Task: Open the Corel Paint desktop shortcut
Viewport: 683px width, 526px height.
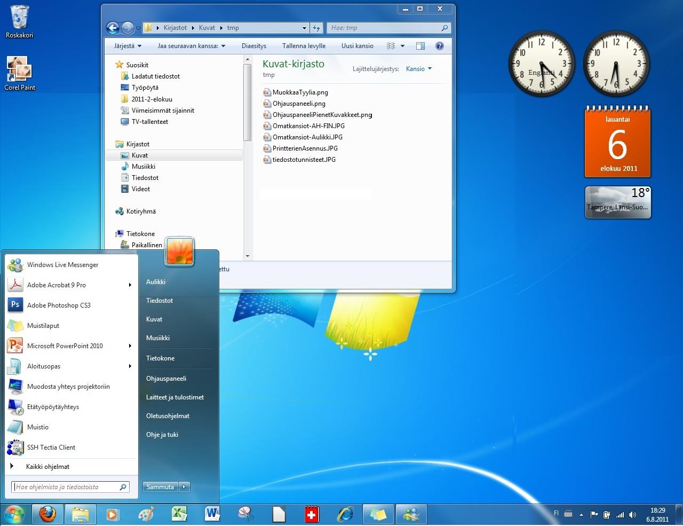Action: tap(20, 73)
